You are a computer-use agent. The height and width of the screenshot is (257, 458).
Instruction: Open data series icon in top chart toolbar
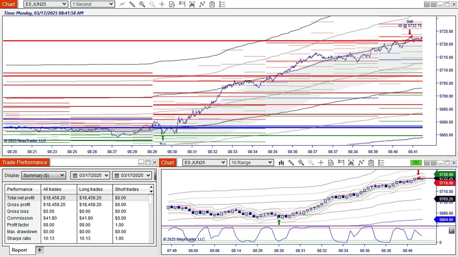point(192,4)
